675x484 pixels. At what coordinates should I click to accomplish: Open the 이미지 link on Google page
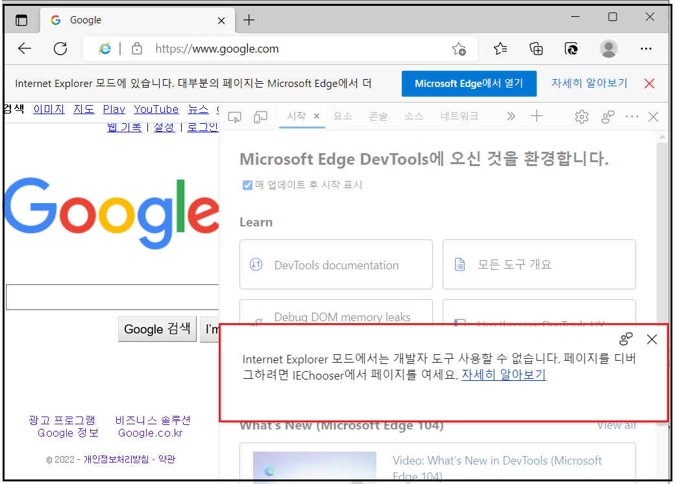49,109
